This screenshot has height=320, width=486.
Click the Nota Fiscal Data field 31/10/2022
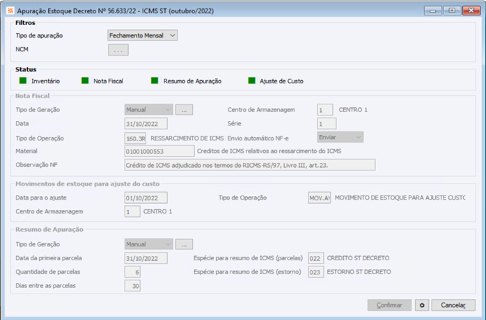[146, 123]
